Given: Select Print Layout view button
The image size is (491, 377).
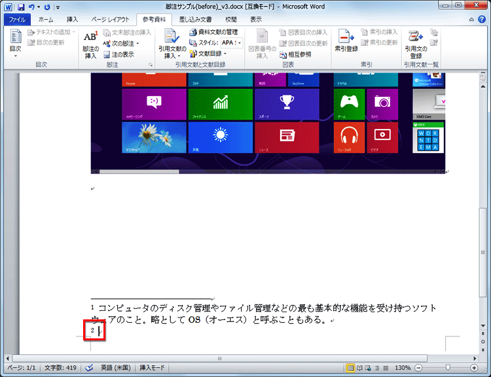Looking at the screenshot, I should coord(350,368).
